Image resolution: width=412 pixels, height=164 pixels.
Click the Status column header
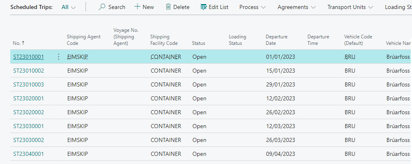[198, 43]
